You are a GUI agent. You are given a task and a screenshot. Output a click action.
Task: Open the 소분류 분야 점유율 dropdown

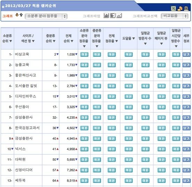coord(46,16)
